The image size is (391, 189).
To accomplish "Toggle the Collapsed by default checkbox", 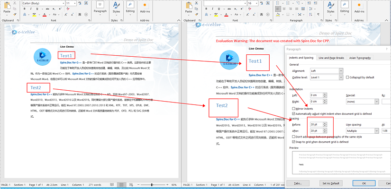I will (x=347, y=77).
